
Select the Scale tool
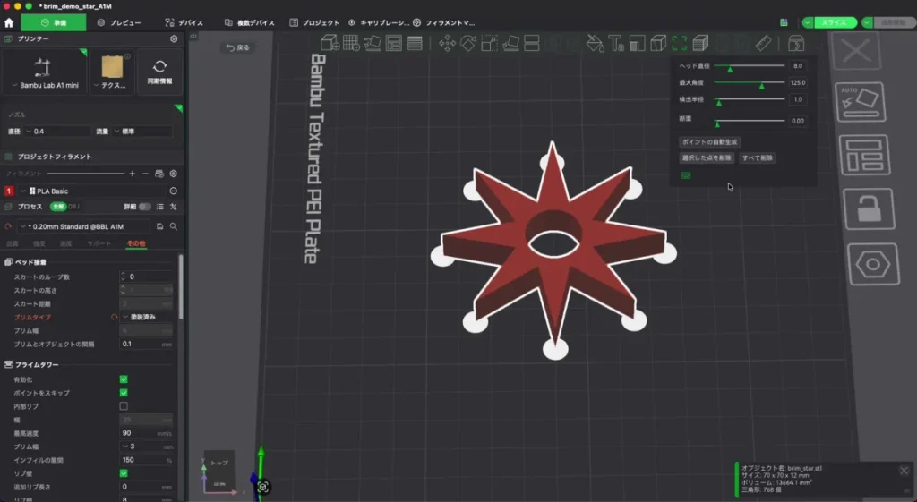(x=490, y=43)
